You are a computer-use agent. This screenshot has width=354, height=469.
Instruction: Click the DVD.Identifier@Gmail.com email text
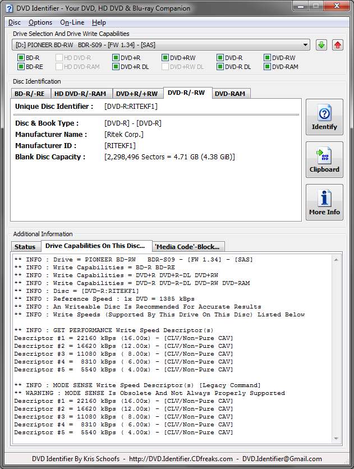[282, 459]
